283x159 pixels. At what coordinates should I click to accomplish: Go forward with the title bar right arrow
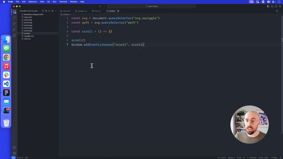[104, 6]
